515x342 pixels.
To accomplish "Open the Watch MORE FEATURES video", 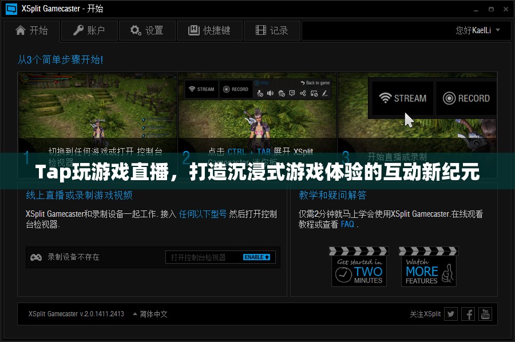I will click(x=429, y=267).
